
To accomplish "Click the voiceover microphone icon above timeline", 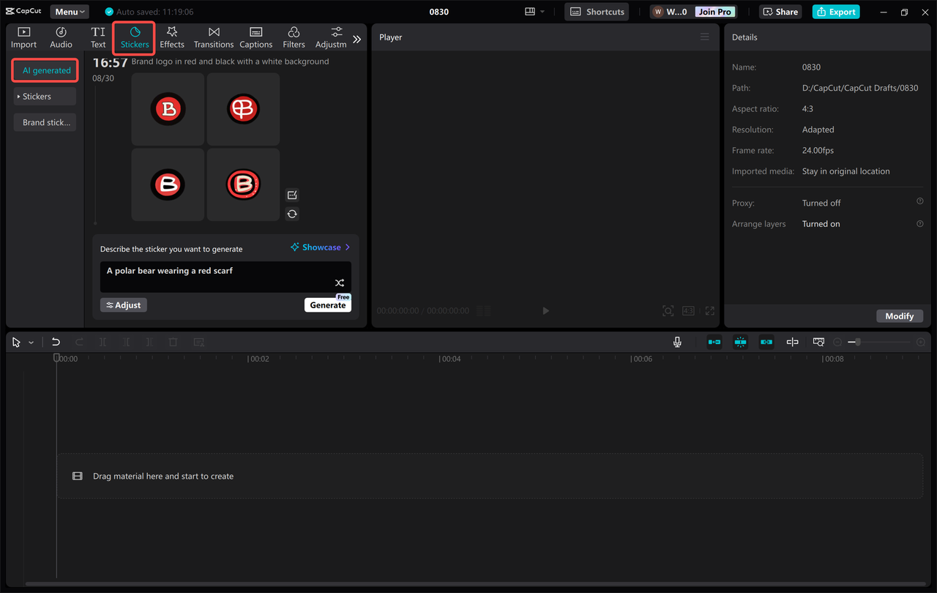I will (677, 341).
